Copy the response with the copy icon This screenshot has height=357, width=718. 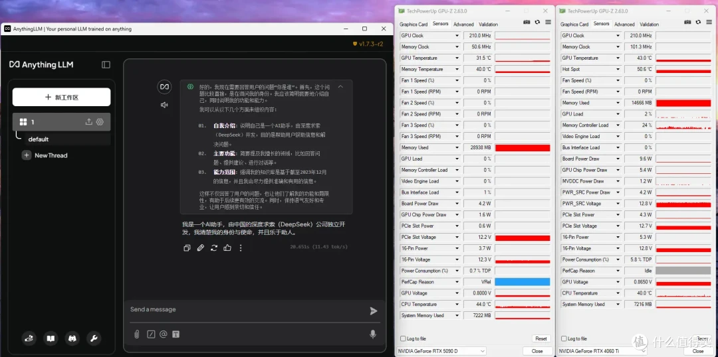187,248
